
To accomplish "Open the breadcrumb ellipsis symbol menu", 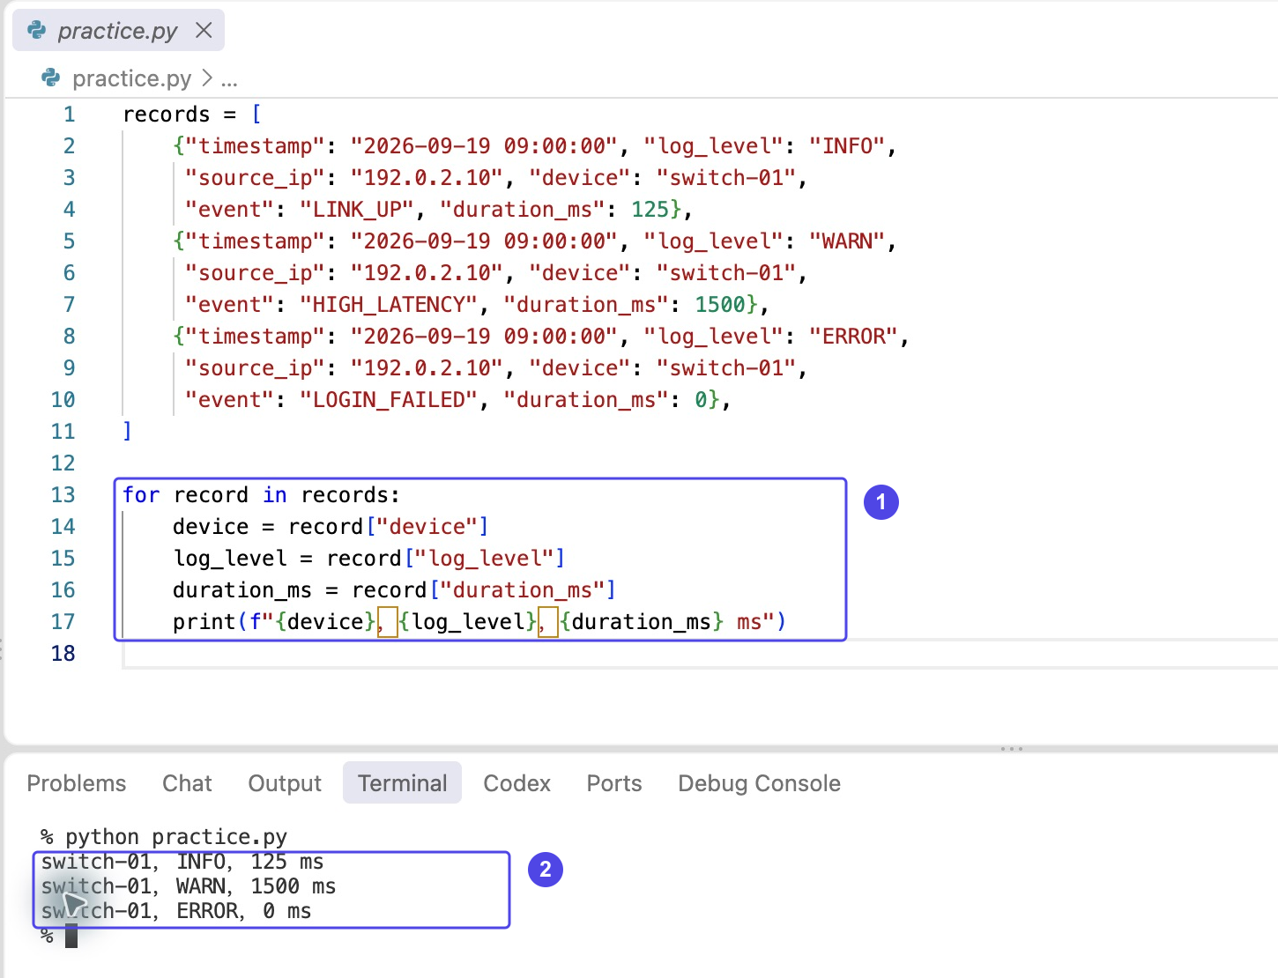I will click(229, 79).
